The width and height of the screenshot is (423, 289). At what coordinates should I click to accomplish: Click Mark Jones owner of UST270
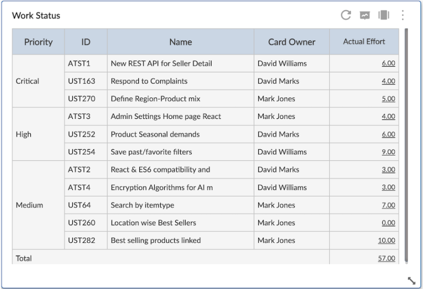coord(276,99)
